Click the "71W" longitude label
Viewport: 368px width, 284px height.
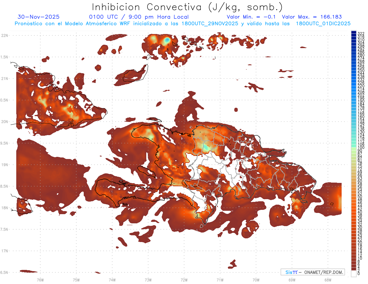tap(220, 280)
